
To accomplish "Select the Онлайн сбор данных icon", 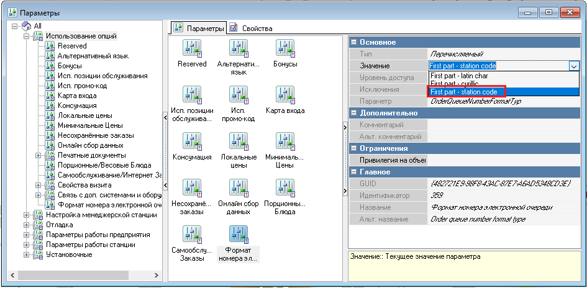I will (239, 188).
